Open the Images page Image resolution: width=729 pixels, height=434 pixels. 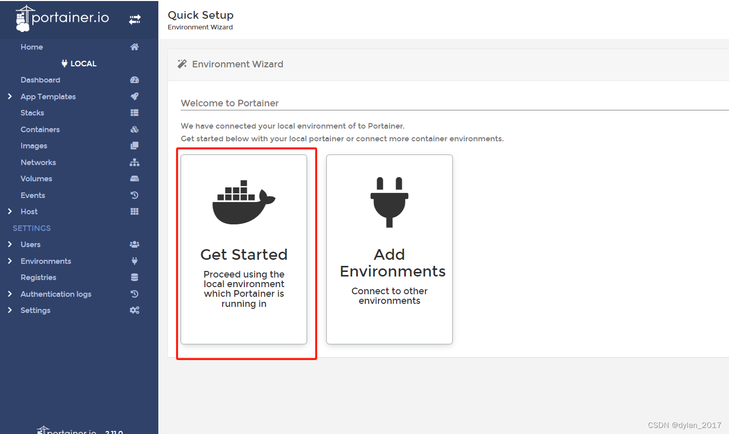click(34, 146)
